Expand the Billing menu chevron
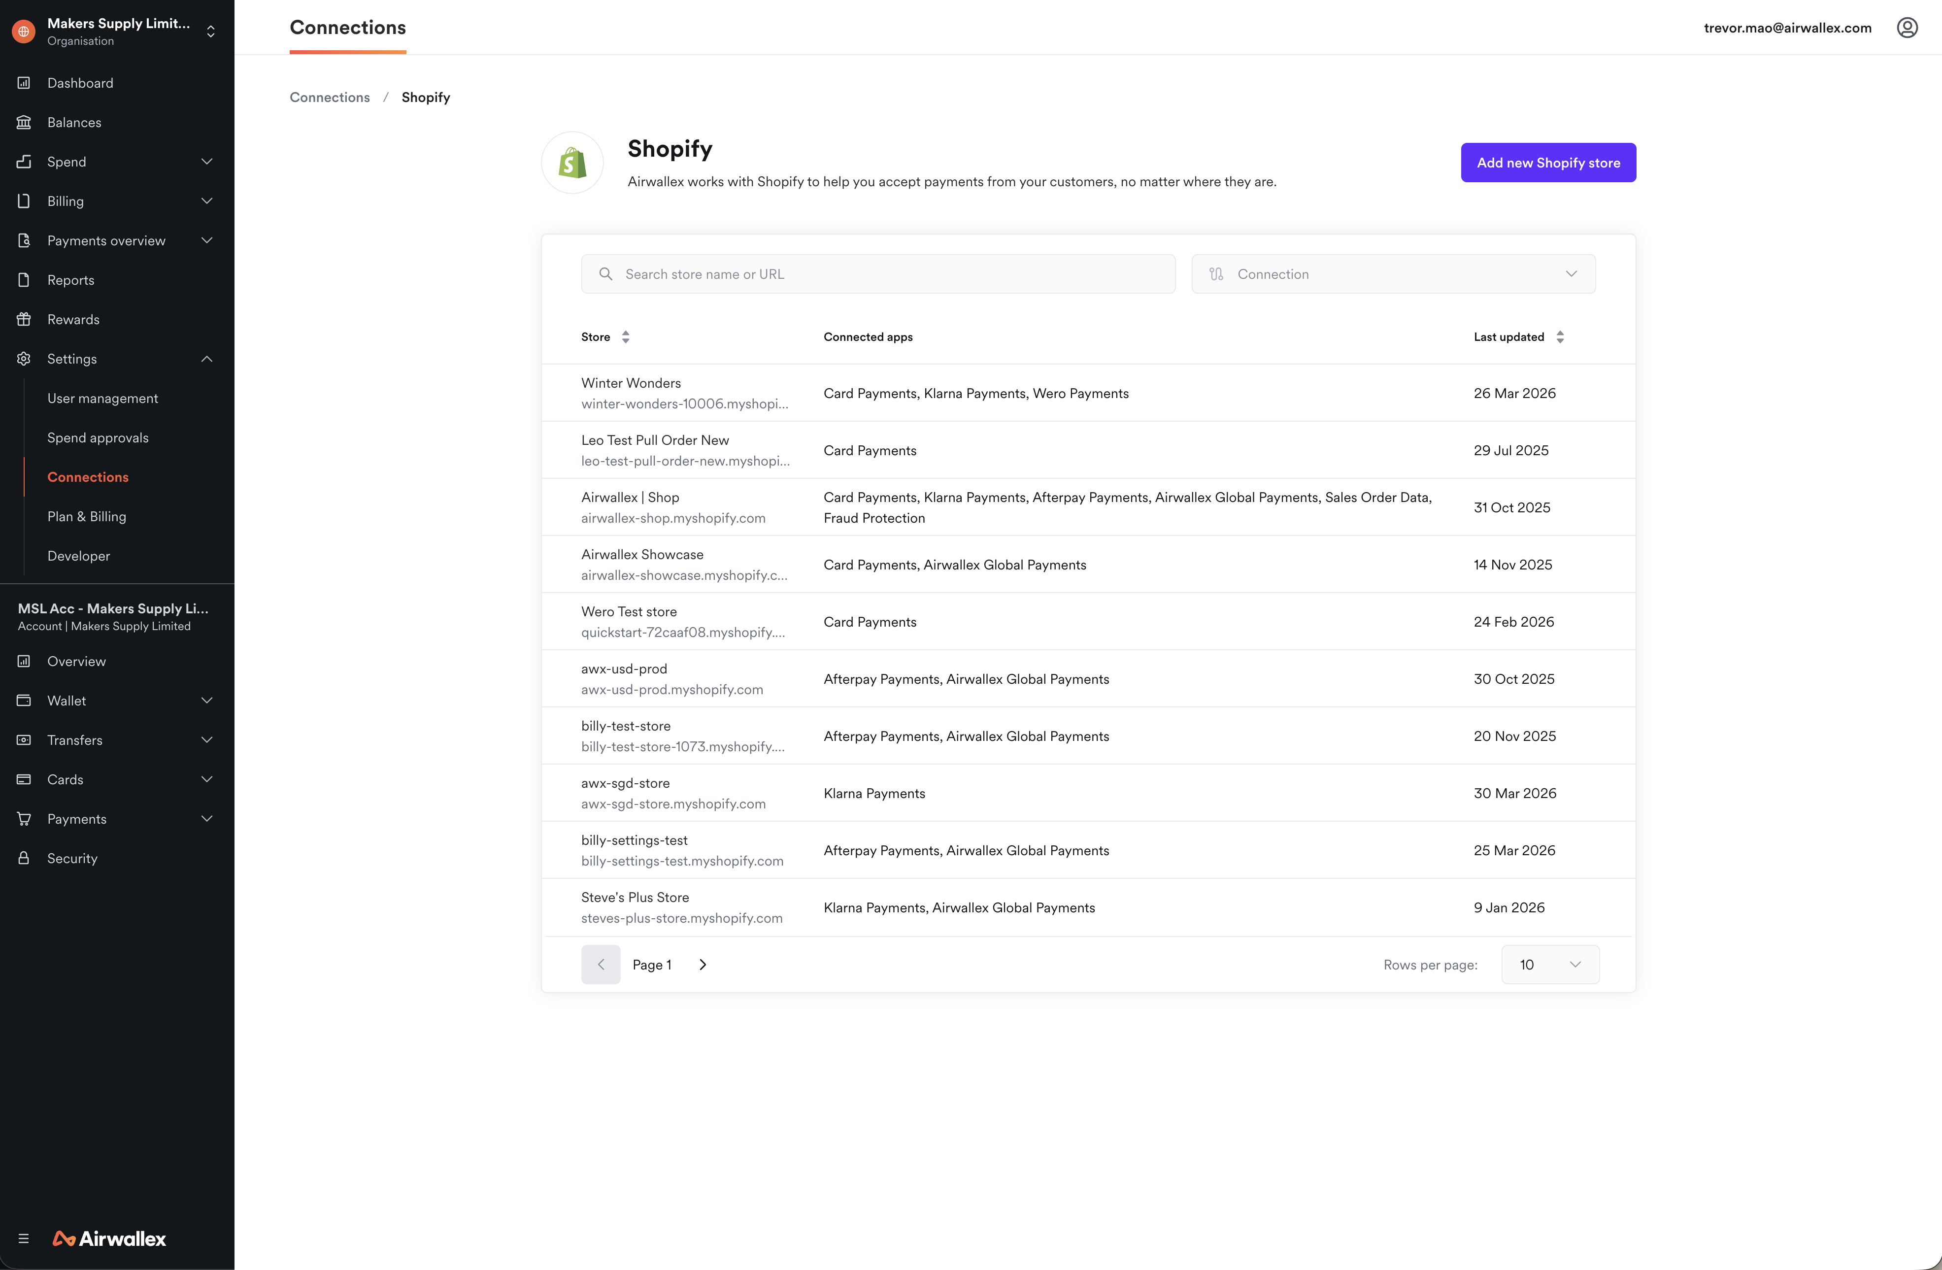1942x1270 pixels. [x=206, y=201]
